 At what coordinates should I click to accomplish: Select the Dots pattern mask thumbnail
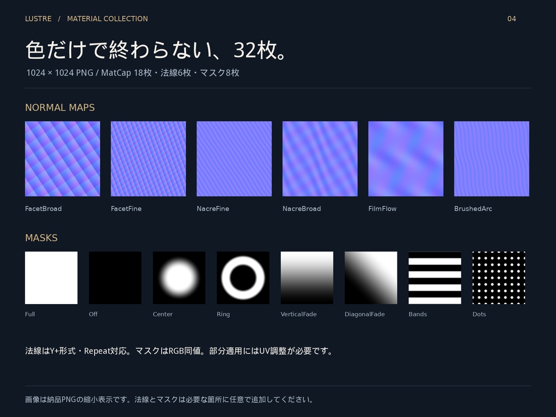(499, 277)
